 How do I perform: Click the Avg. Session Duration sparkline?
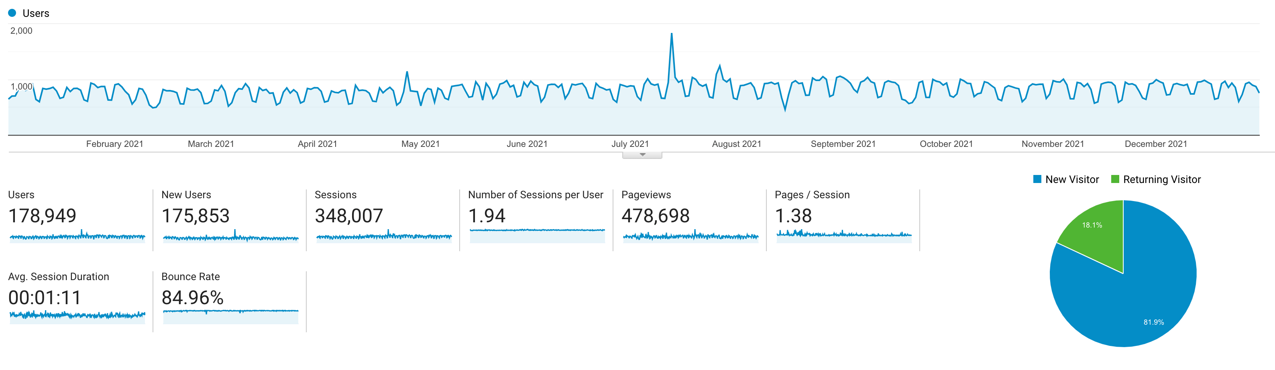[77, 315]
